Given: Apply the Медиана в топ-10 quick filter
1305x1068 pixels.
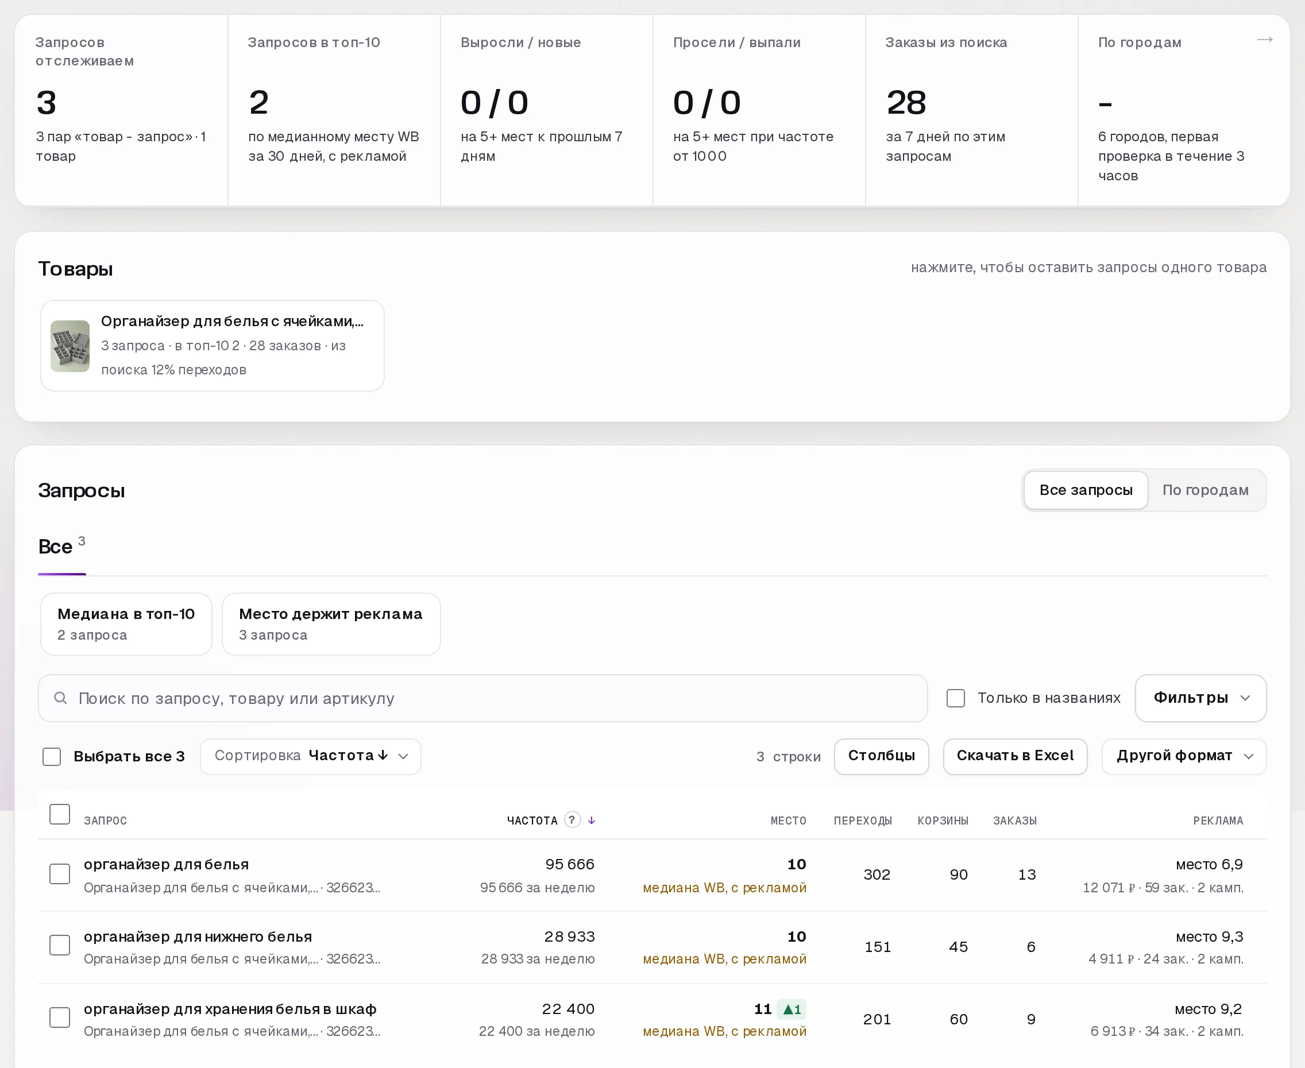Looking at the screenshot, I should click(126, 624).
